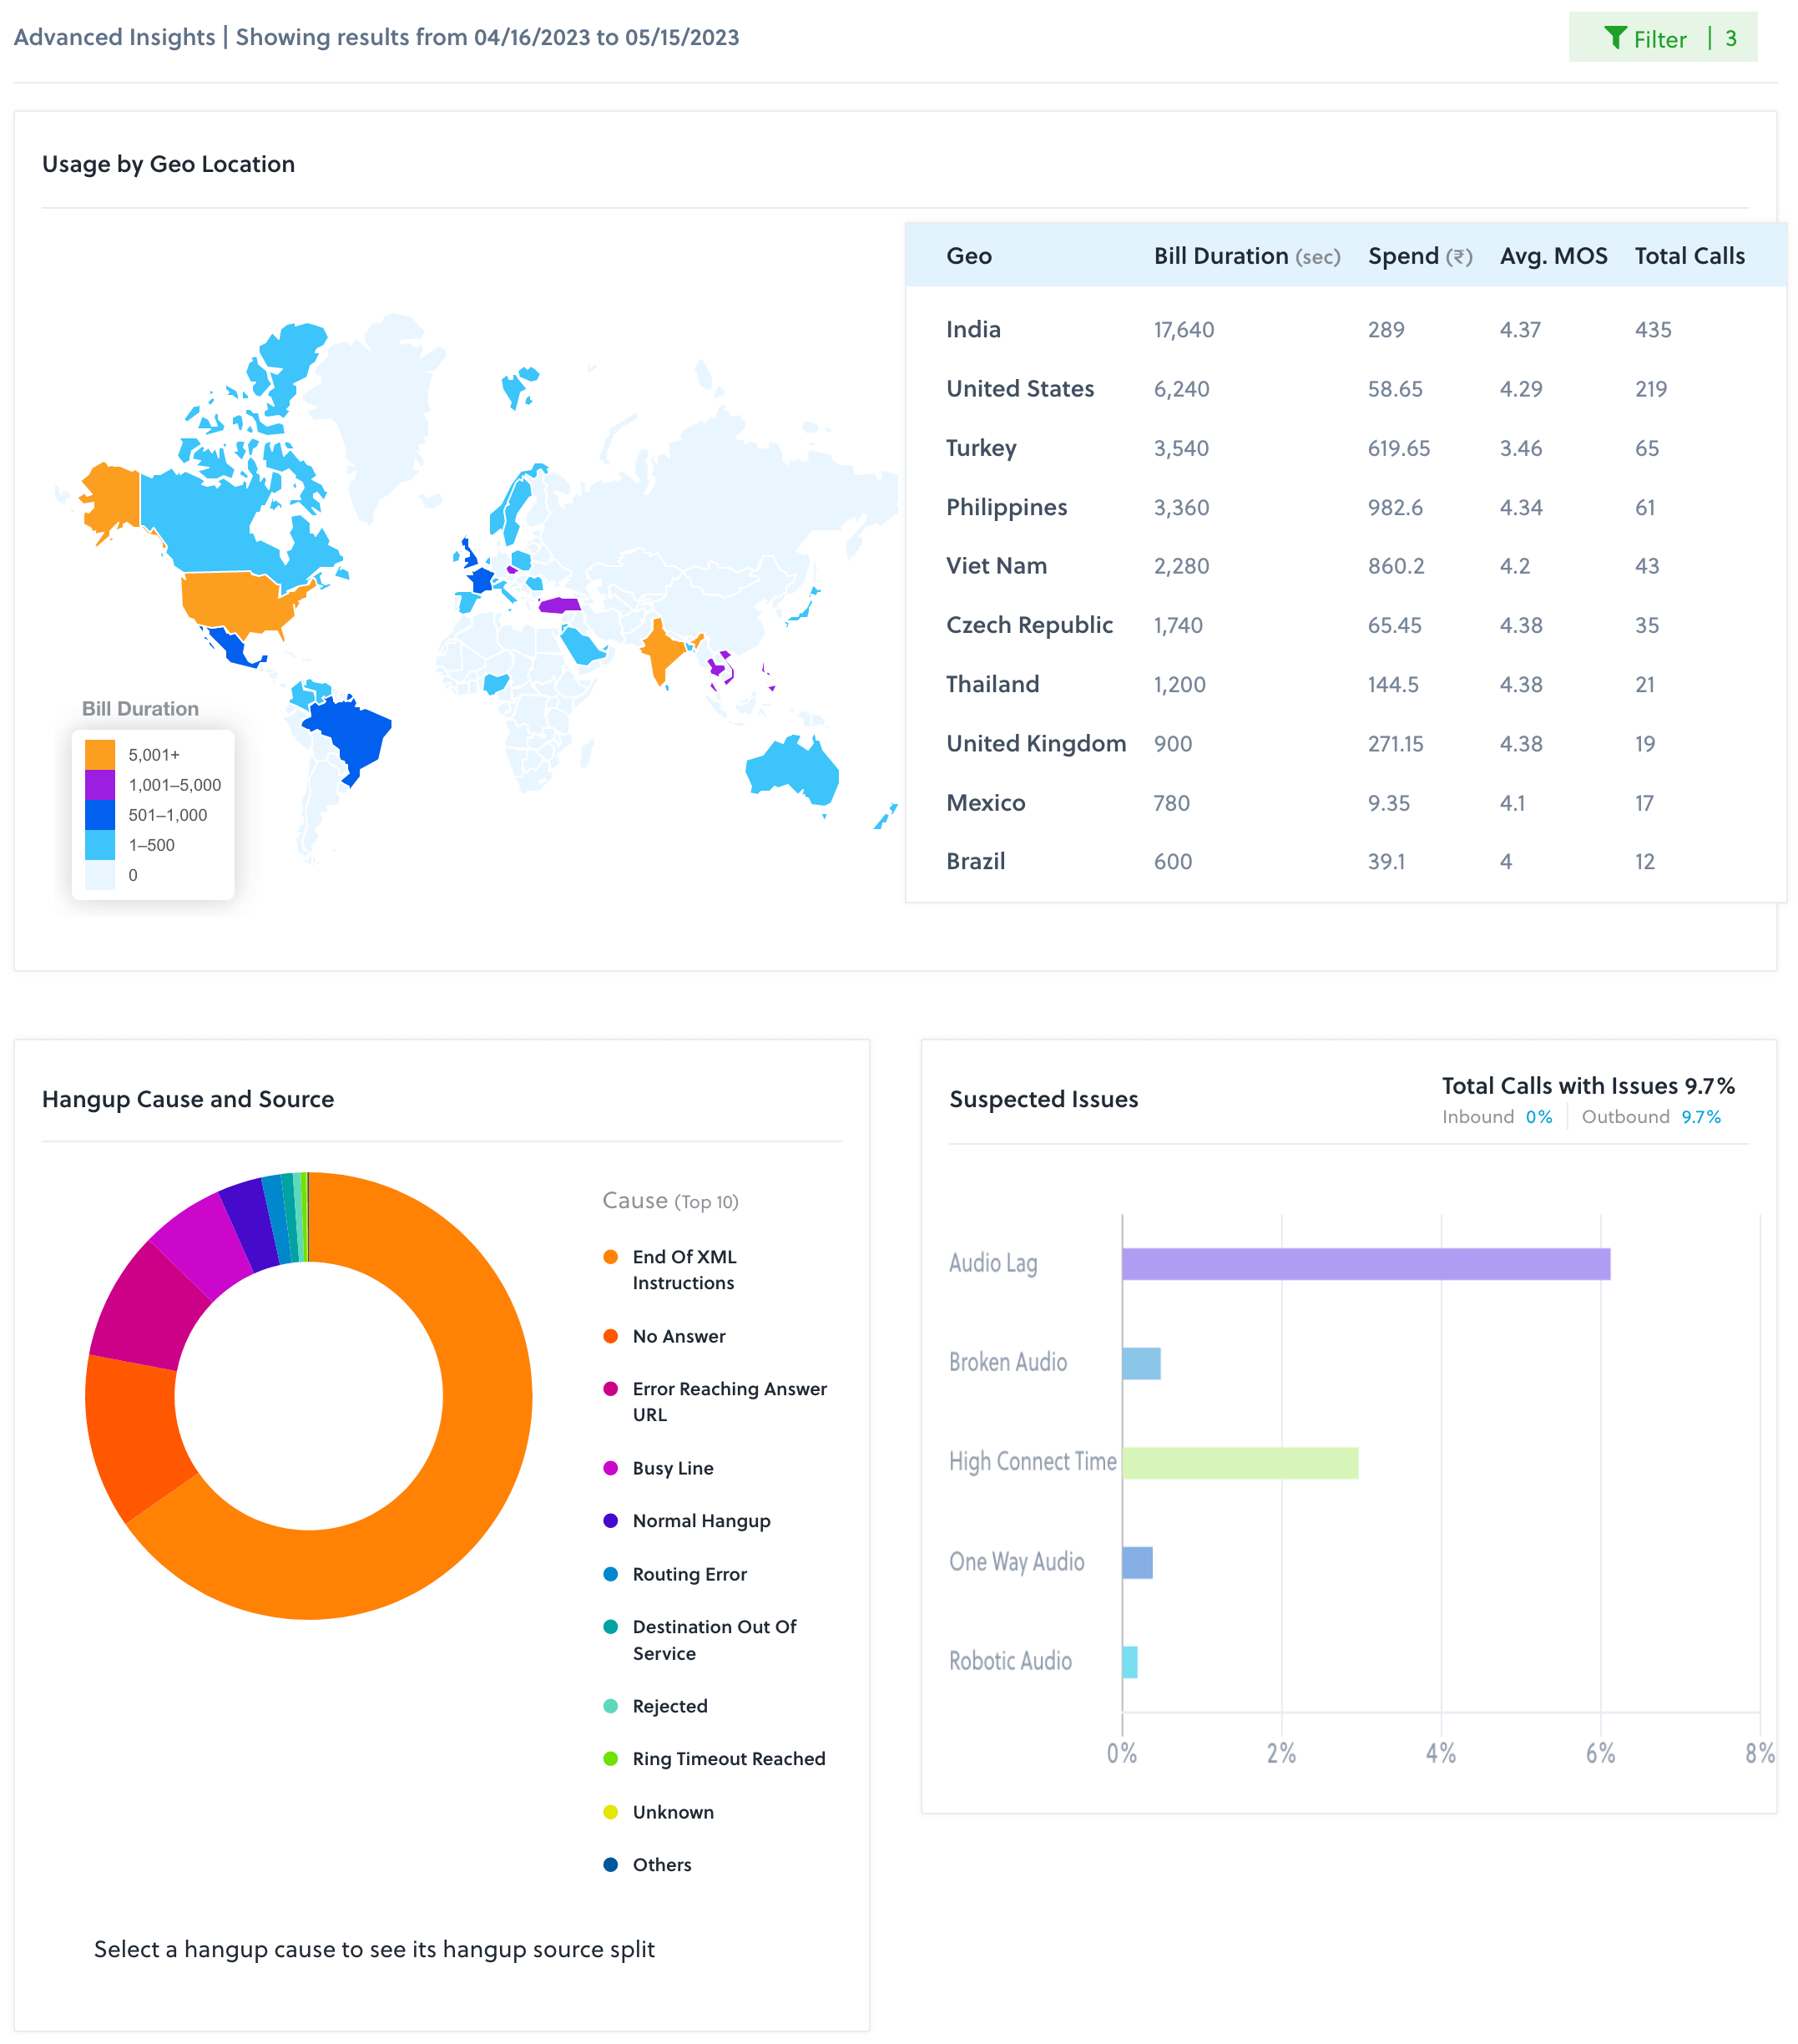Click the End Of XML Instructions legend dot
Screen dimensions: 1798x2044
click(x=611, y=1256)
